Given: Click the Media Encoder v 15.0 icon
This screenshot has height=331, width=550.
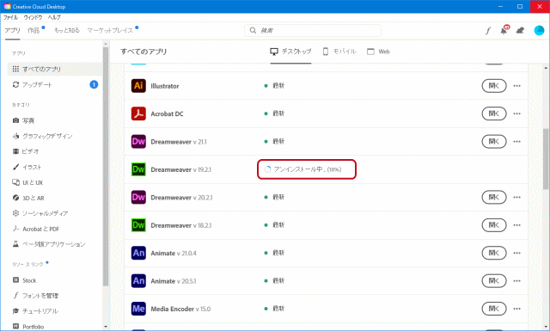Looking at the screenshot, I should (138, 309).
